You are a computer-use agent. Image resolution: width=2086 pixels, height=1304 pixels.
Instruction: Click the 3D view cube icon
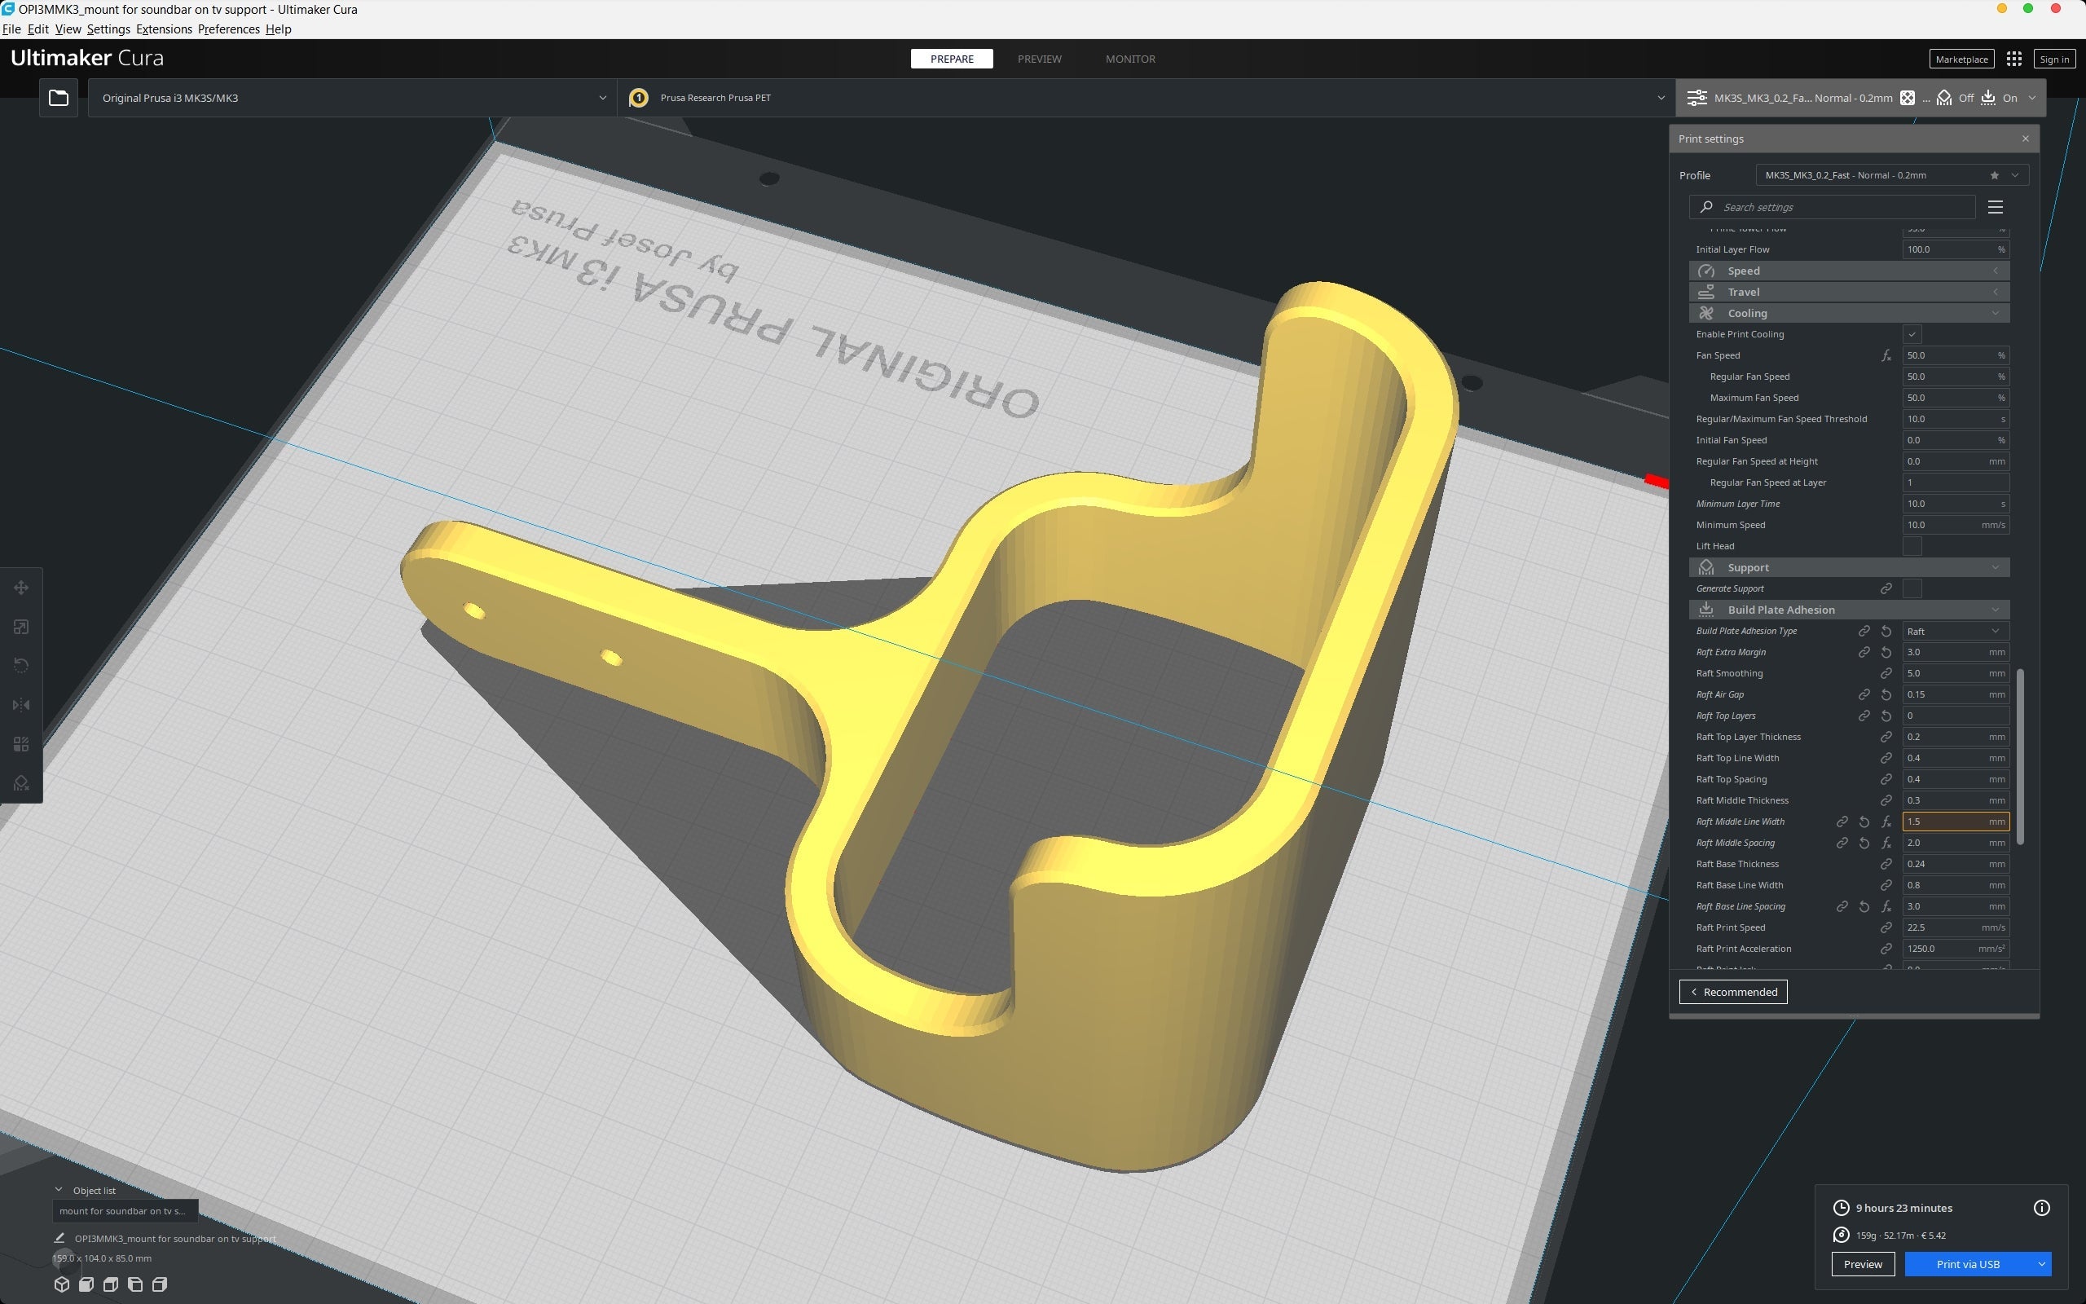(x=61, y=1284)
